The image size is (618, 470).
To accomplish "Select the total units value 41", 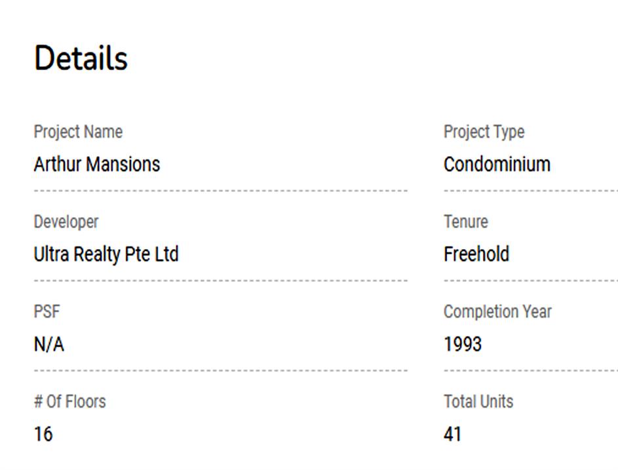I will coord(452,434).
